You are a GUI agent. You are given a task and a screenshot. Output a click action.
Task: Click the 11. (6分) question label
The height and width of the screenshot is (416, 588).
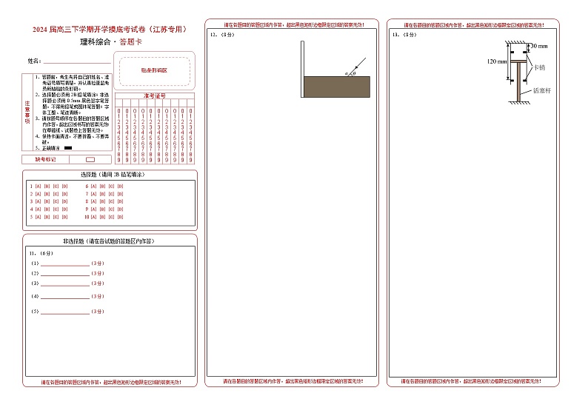41,254
